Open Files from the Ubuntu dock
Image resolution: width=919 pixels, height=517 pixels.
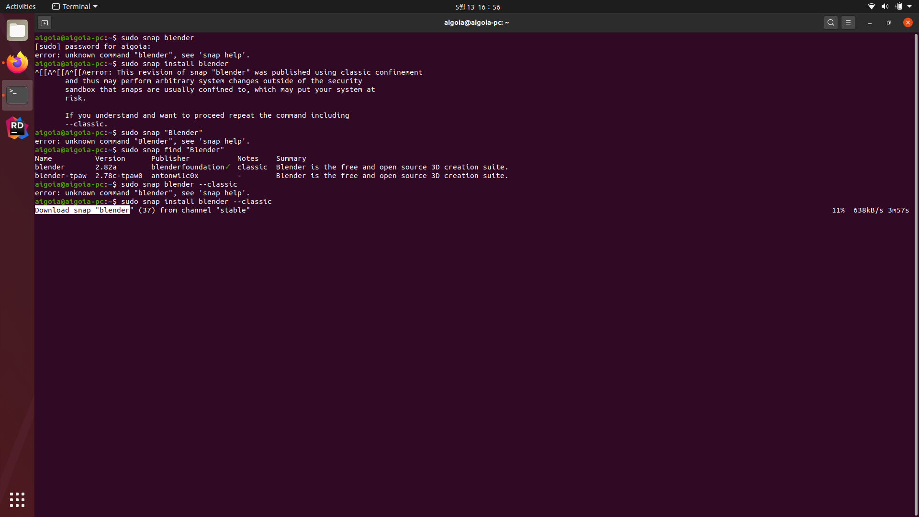click(17, 31)
